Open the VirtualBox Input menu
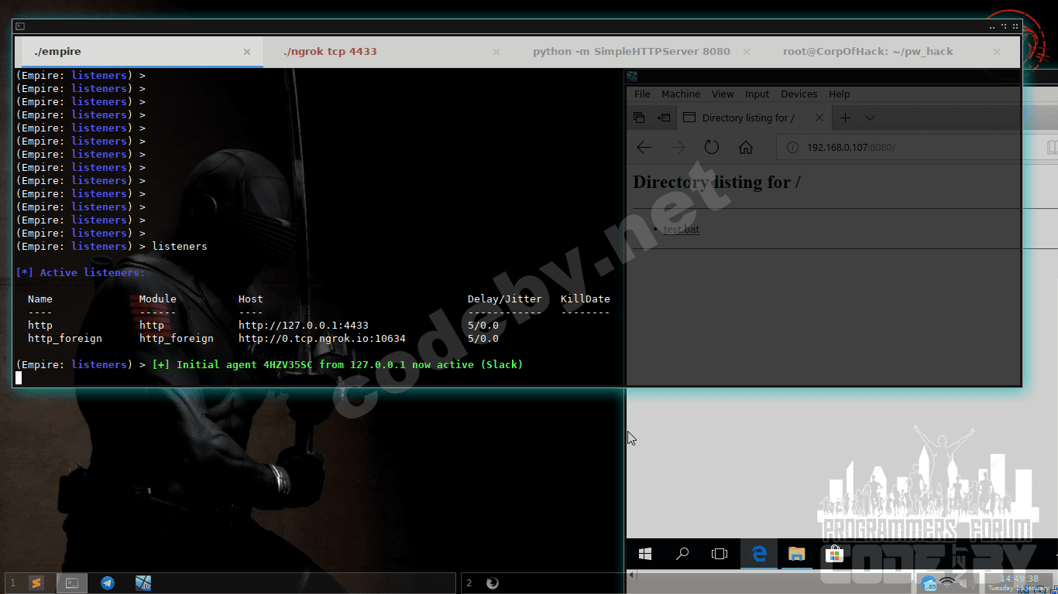Image resolution: width=1058 pixels, height=594 pixels. (x=757, y=94)
